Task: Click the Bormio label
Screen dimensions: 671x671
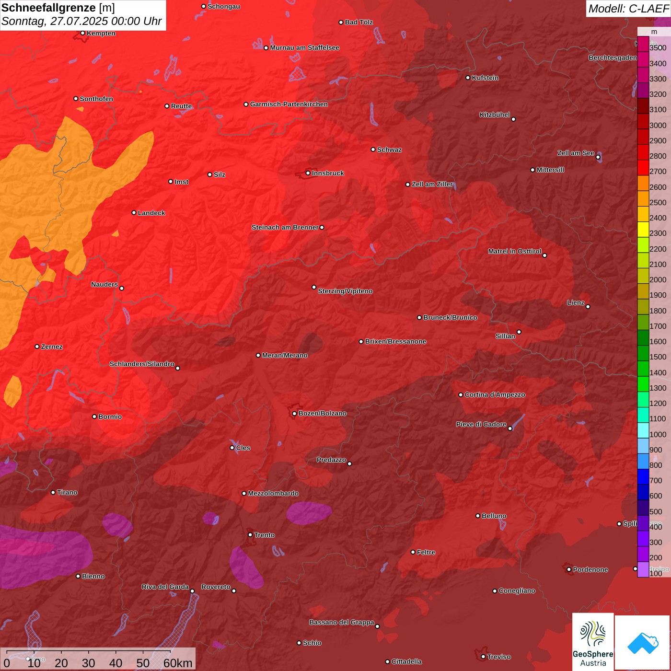Action: (110, 417)
